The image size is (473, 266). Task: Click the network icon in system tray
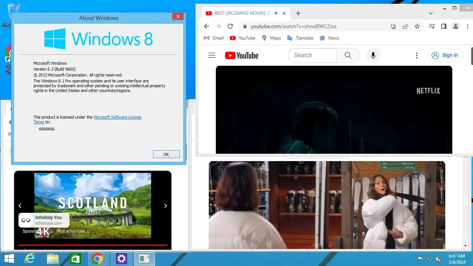pyautogui.click(x=429, y=259)
